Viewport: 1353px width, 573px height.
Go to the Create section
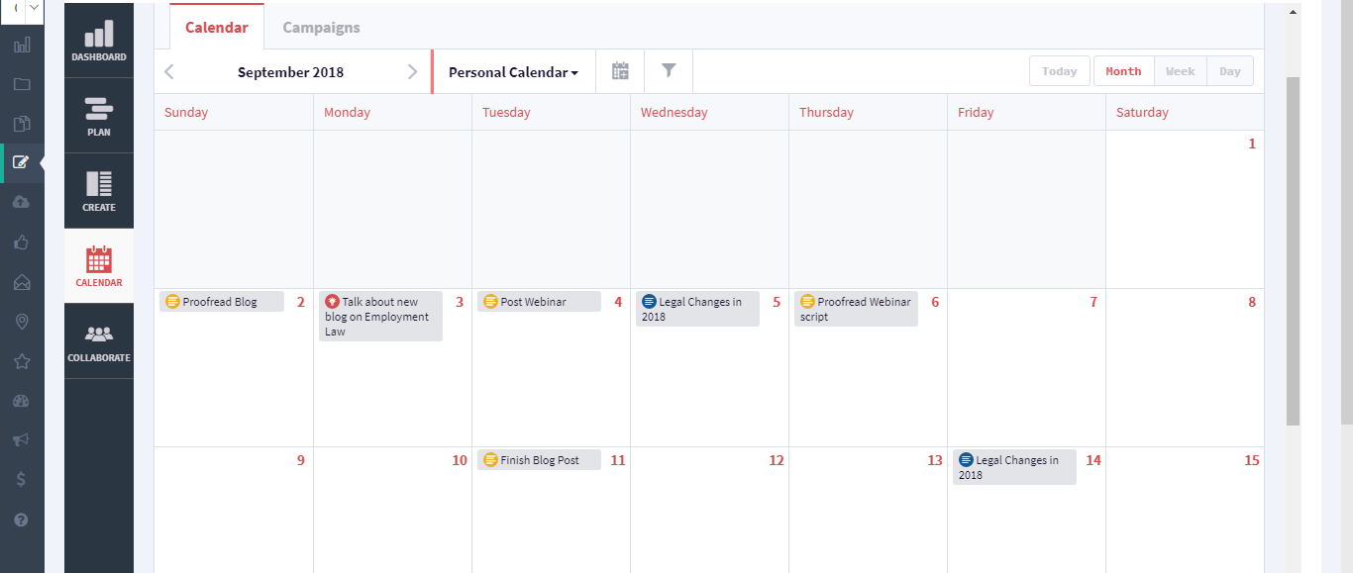click(x=99, y=191)
